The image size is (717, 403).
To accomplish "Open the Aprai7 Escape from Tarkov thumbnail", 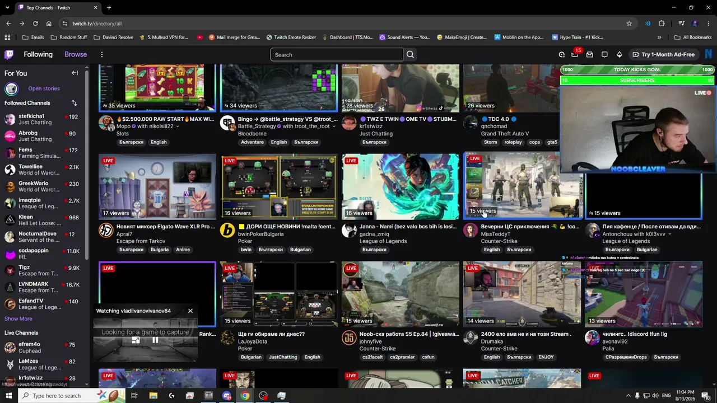I will (x=157, y=186).
